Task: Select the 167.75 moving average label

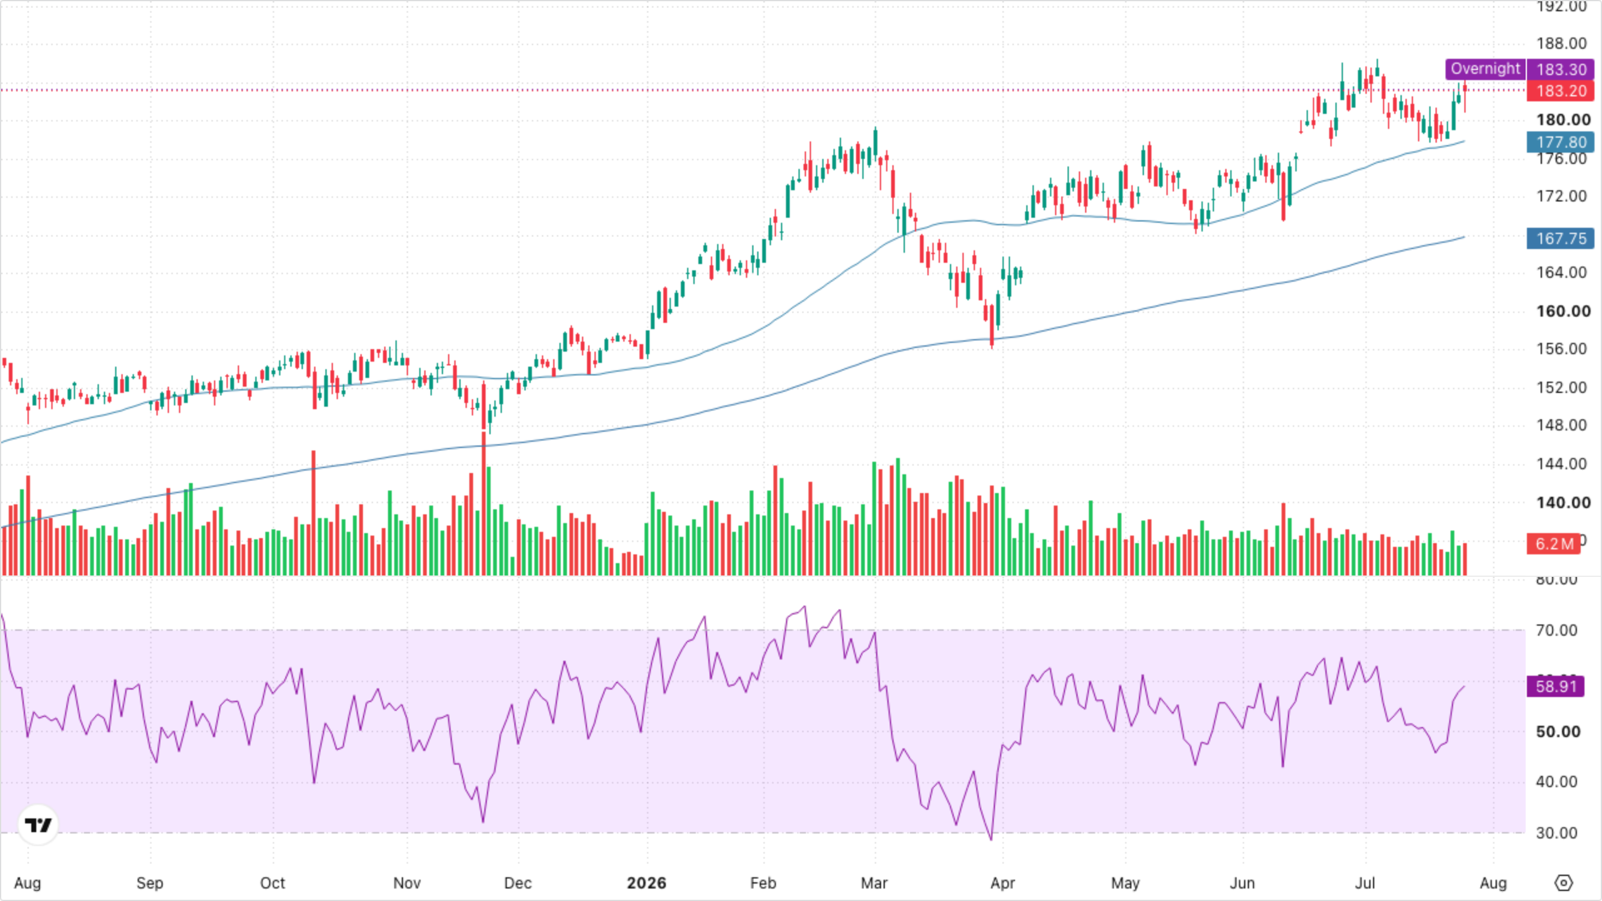Action: click(1561, 238)
